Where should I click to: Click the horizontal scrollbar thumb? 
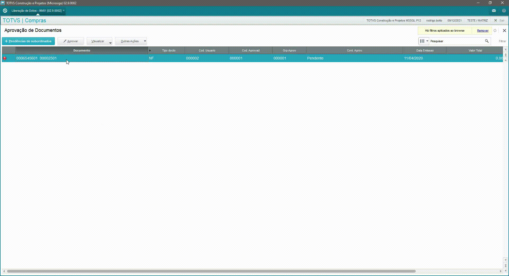pos(211,271)
